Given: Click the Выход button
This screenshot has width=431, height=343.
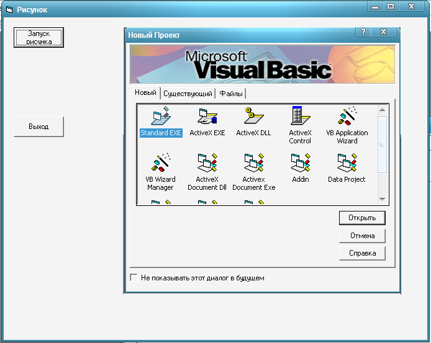Looking at the screenshot, I should [39, 127].
